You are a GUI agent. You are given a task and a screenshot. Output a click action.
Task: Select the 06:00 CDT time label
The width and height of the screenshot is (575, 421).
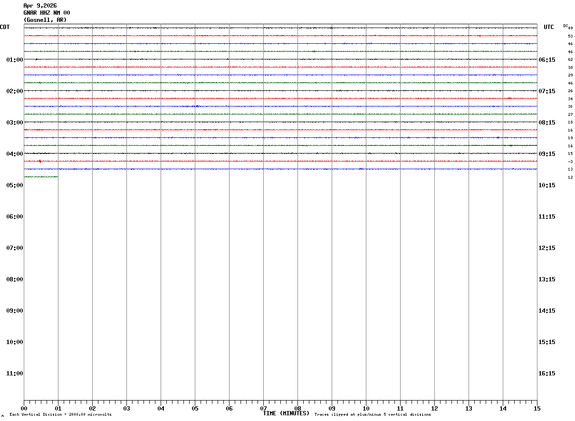point(15,217)
